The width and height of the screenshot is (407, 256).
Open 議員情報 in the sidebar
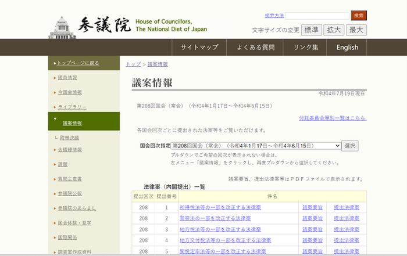pos(67,77)
